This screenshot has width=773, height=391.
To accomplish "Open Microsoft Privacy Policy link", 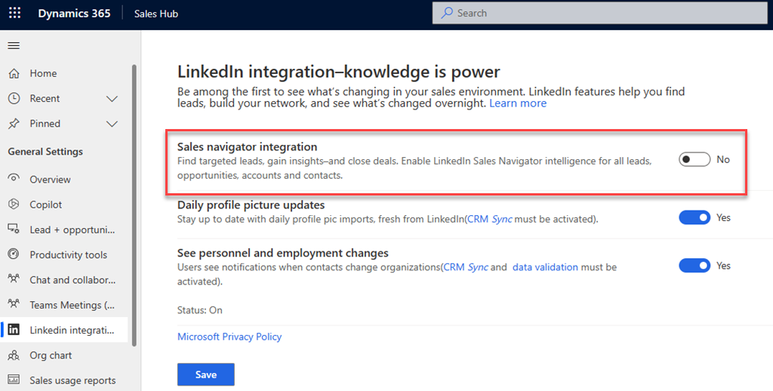I will tap(229, 337).
